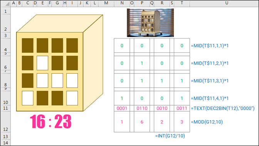Click the building's roof top face
This screenshot has height=146, width=259.
[x=60, y=23]
